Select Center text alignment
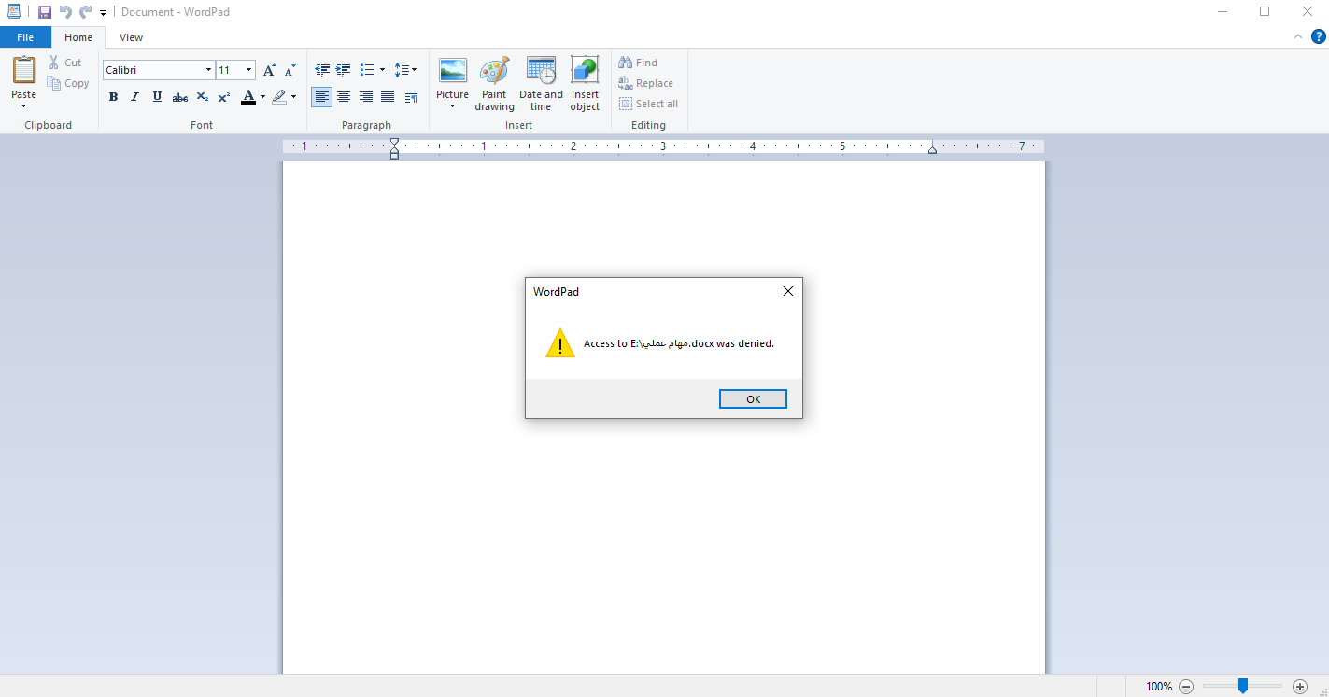The height and width of the screenshot is (697, 1329). click(344, 97)
